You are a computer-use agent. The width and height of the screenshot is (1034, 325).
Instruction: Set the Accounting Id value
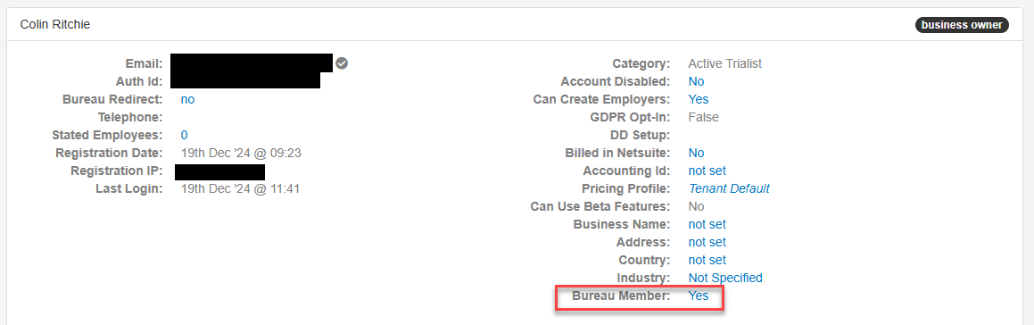(707, 171)
